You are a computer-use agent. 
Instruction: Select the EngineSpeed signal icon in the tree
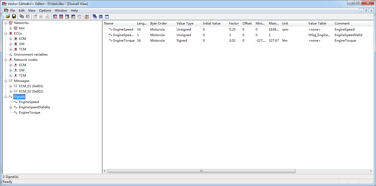pyautogui.click(x=16, y=102)
